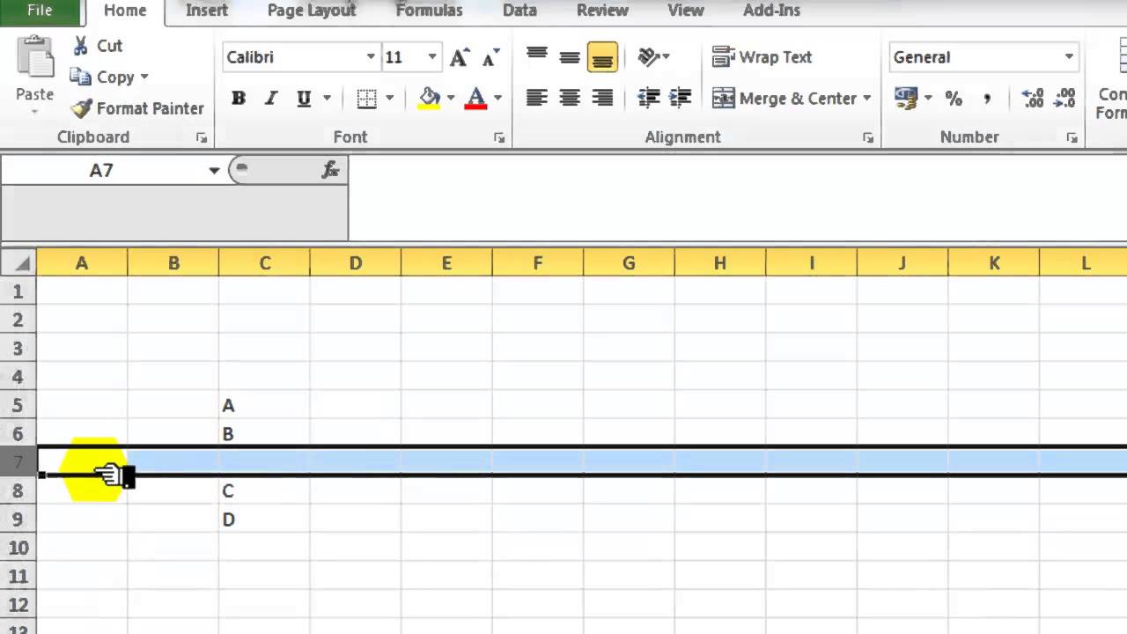This screenshot has width=1127, height=634.
Task: Click the Cut scissors button
Action: click(x=97, y=46)
